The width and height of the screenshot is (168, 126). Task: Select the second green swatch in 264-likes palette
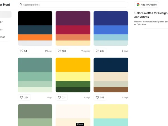(x=35, y=76)
